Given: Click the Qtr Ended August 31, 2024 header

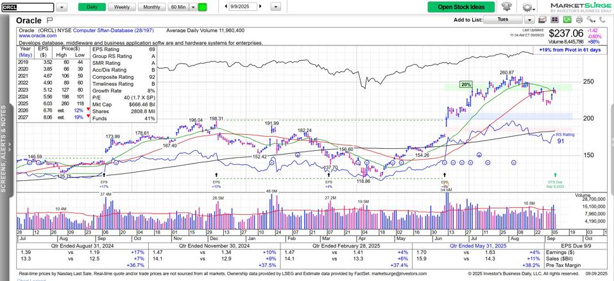Looking at the screenshot, I should [x=81, y=246].
